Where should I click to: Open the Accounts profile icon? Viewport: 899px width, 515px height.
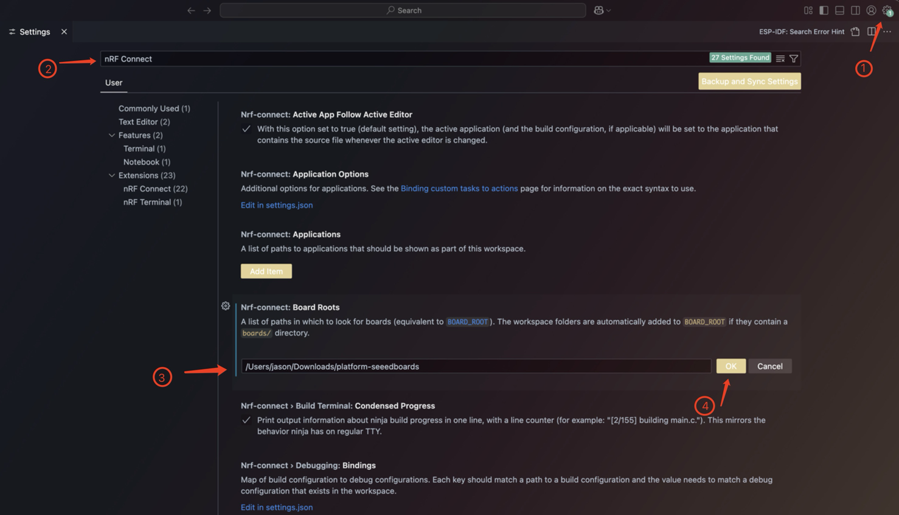[871, 10]
